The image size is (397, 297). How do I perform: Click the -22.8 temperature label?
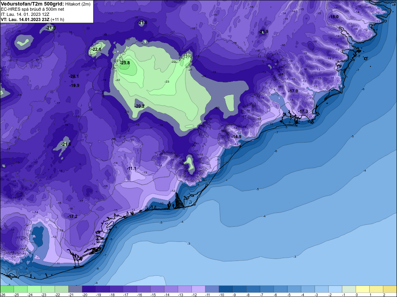96,49
